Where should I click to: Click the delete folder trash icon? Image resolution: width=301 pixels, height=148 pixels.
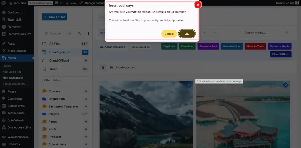70,33
